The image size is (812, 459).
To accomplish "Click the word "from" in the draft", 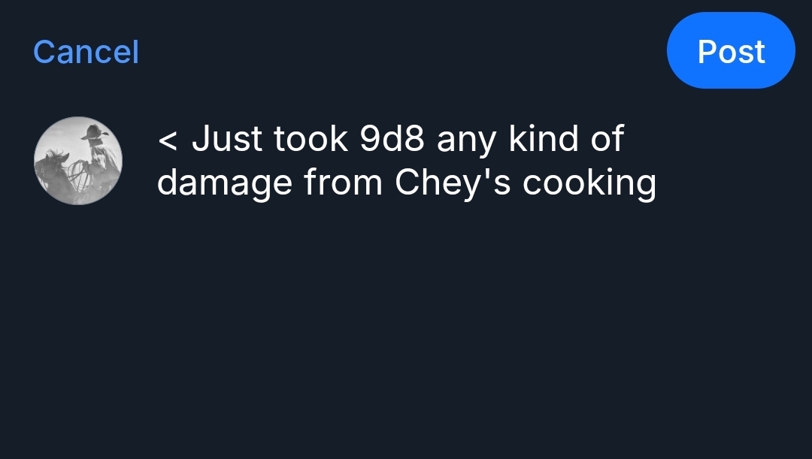I will 345,183.
